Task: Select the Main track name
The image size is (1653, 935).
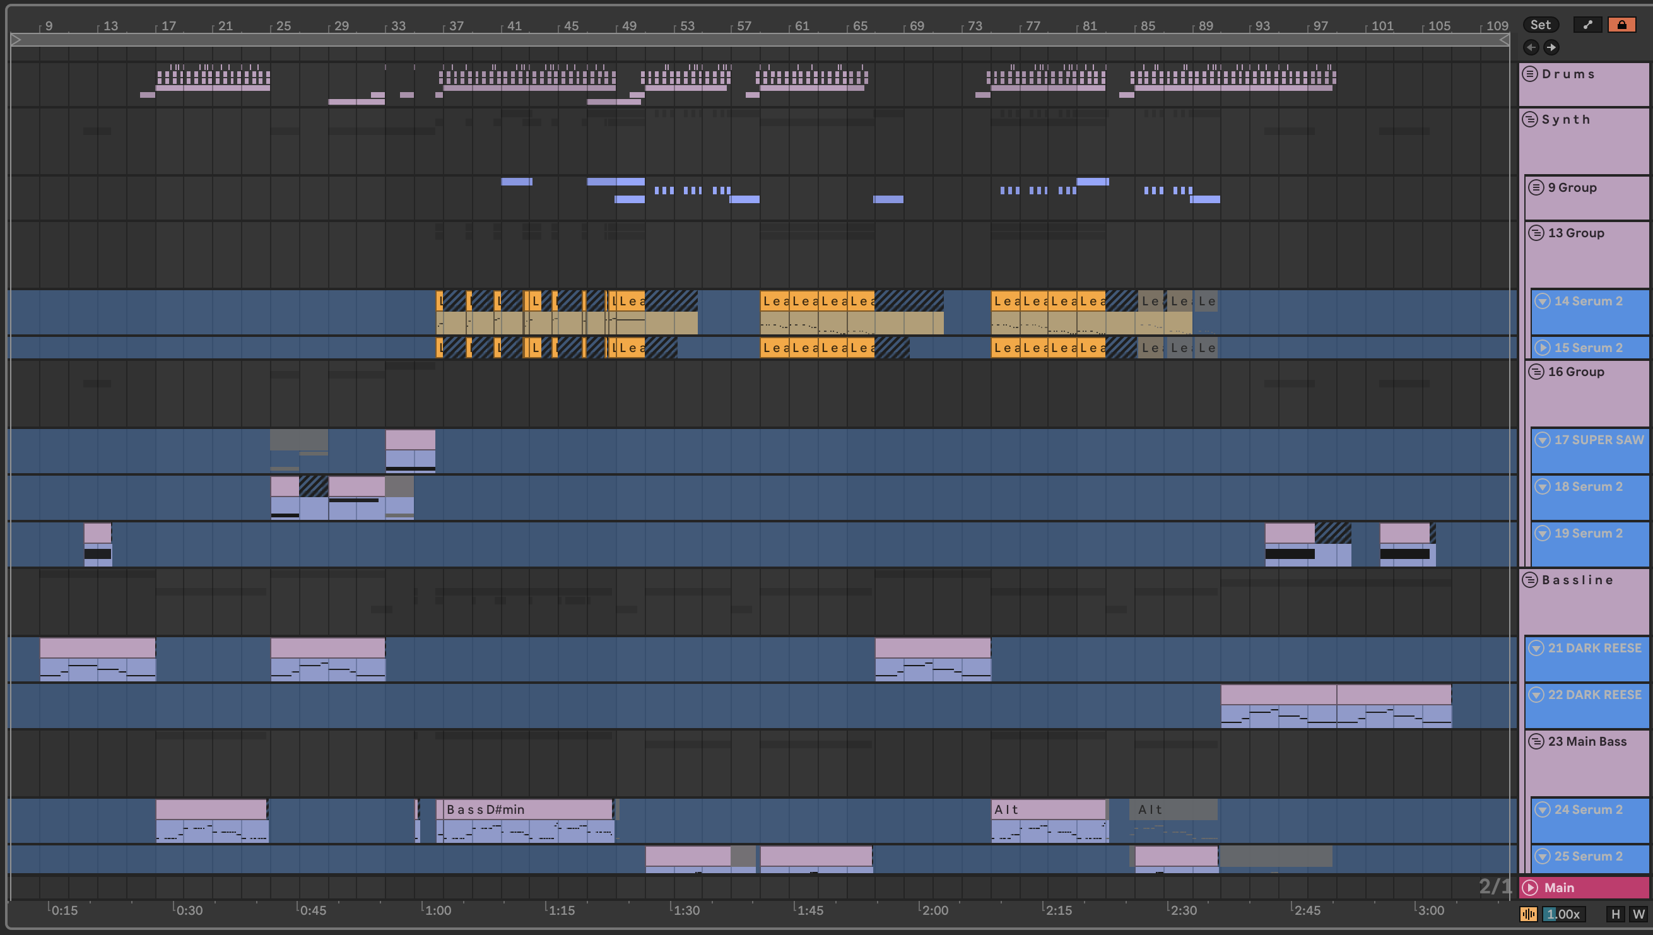Action: click(x=1558, y=888)
